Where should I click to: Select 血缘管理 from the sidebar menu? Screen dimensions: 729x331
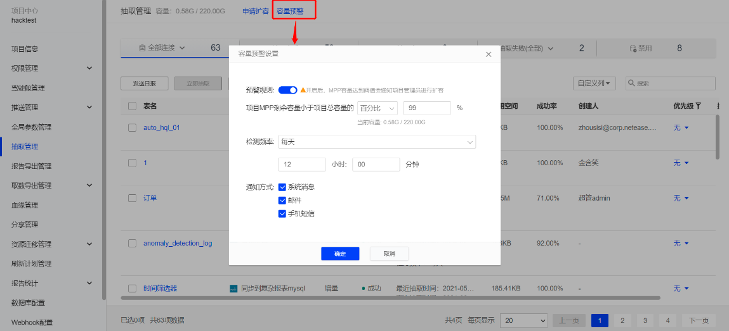coord(25,205)
